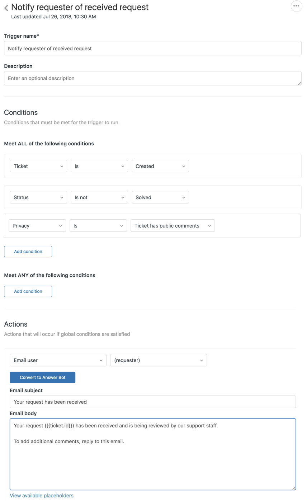Viewport: 306px width, 501px height.
Task: Open the Ticket condition dropdown
Action: point(38,166)
